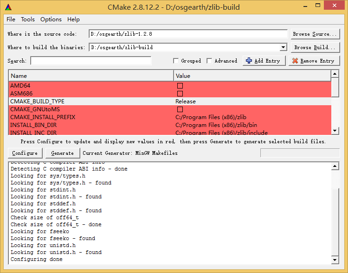348x273 pixels.
Task: Click 'Detecting C compiler ABI info - done' line
Action: [69, 169]
